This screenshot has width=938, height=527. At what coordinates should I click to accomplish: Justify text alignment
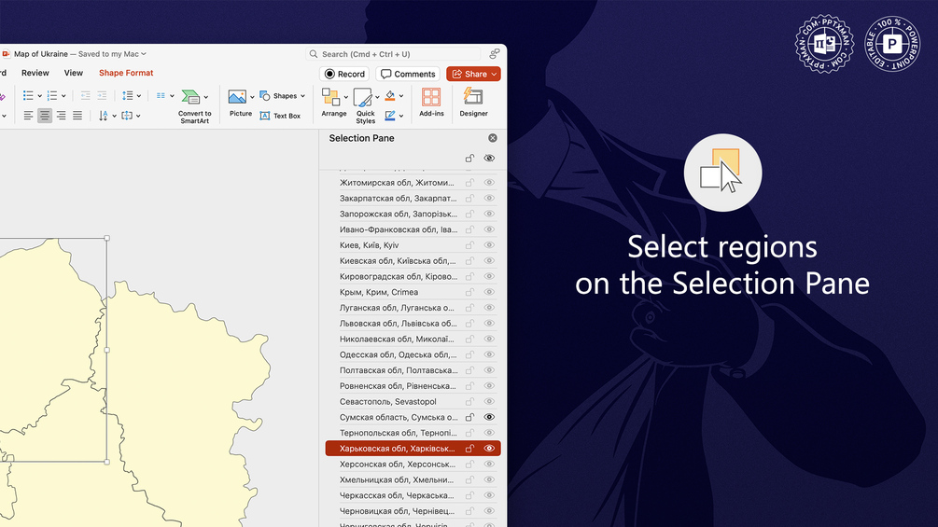(x=77, y=116)
